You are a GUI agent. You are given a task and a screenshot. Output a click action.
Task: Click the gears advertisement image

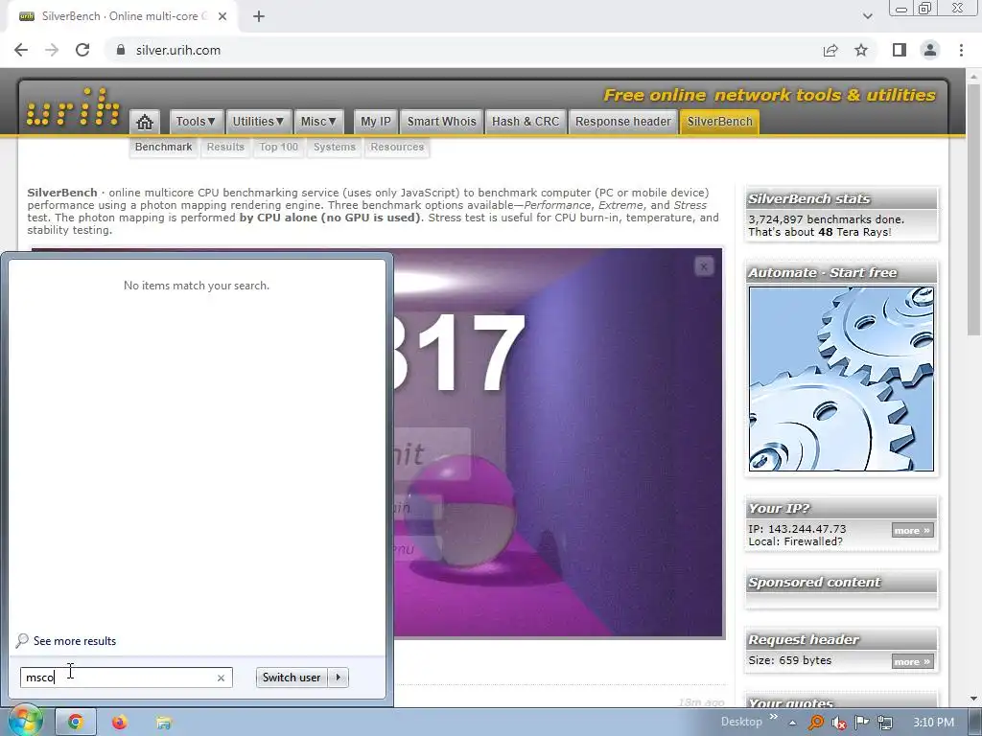(x=841, y=379)
